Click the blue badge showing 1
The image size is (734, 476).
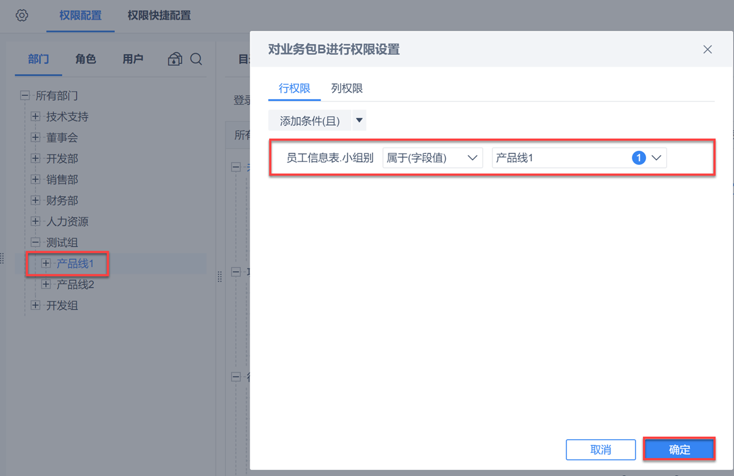click(639, 158)
